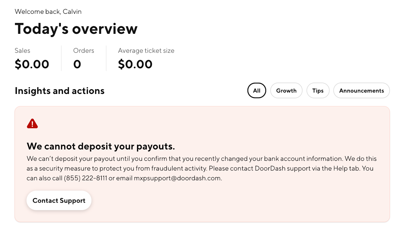The image size is (401, 228).
Task: Show Tips insights only
Action: (x=318, y=90)
